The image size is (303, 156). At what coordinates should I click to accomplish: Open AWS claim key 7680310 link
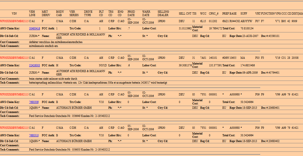(x=34, y=135)
